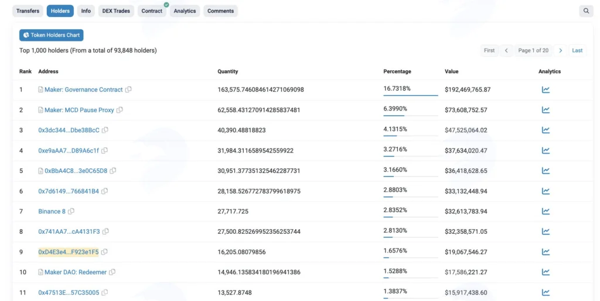The image size is (600, 301).
Task: Copy Maker: MCD Pause Proxy address
Action: (120, 110)
